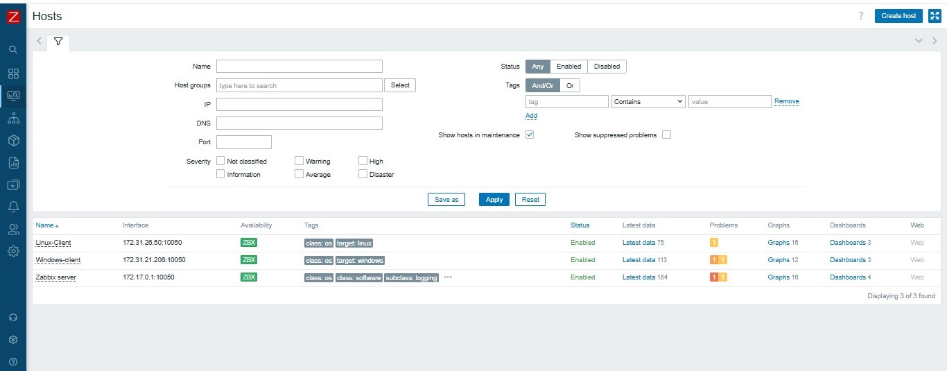The height and width of the screenshot is (371, 947).
Task: Sort hosts by Name column
Action: (47, 225)
